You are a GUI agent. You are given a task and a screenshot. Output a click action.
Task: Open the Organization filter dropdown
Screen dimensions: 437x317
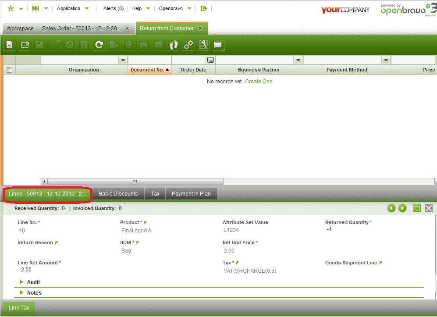[x=123, y=60]
